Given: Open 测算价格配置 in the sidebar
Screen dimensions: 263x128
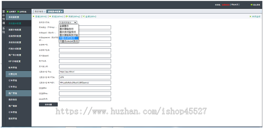Looking at the screenshot, I should (x=18, y=30).
